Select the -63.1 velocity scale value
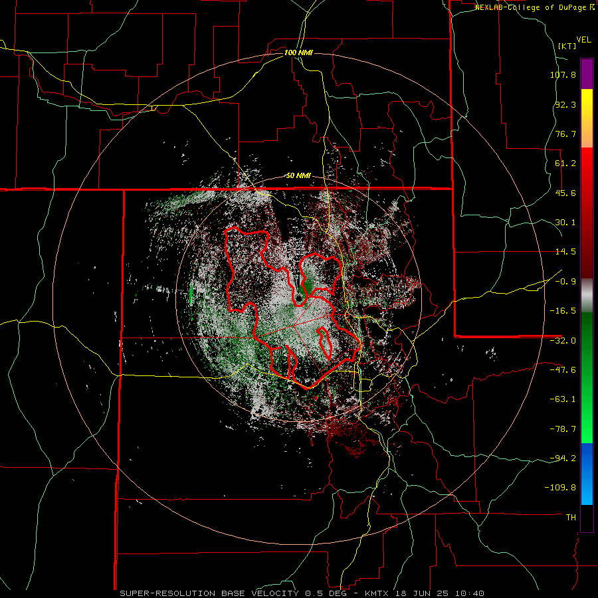The width and height of the screenshot is (598, 598). point(563,399)
